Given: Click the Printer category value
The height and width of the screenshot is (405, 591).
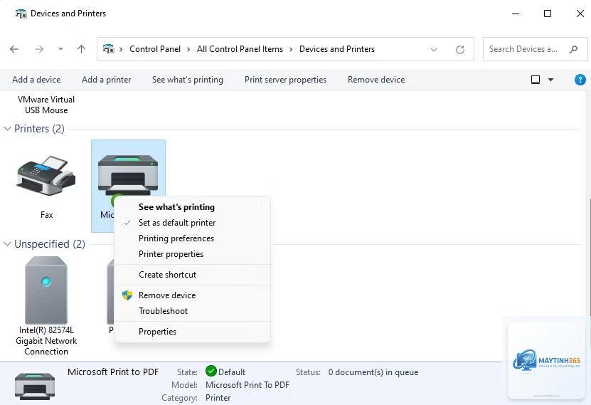Looking at the screenshot, I should click(x=218, y=398).
